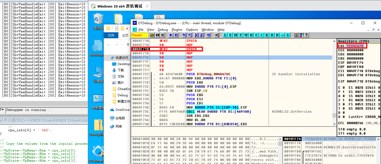Click the Trace over toolbar icon

point(202,35)
